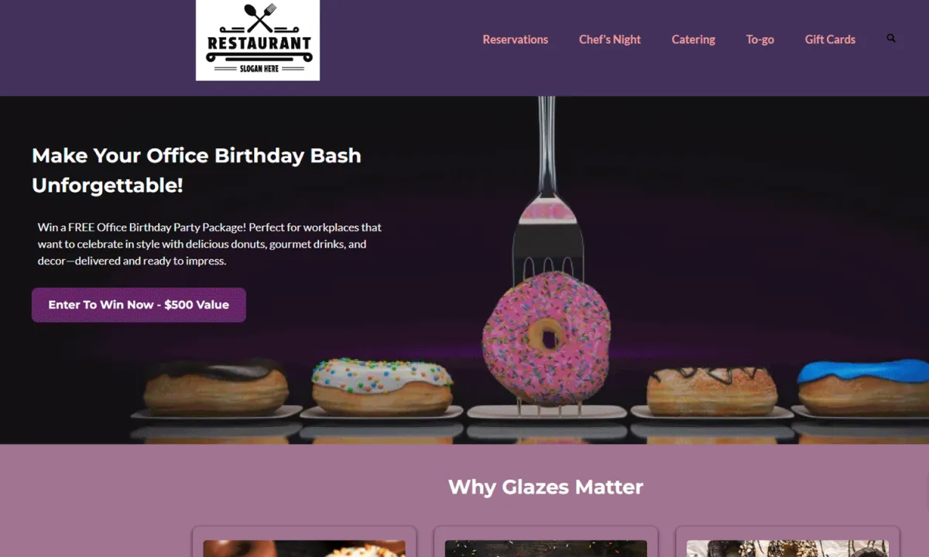
Task: Click the FREE Office Birthday Party paragraph
Action: coord(210,244)
